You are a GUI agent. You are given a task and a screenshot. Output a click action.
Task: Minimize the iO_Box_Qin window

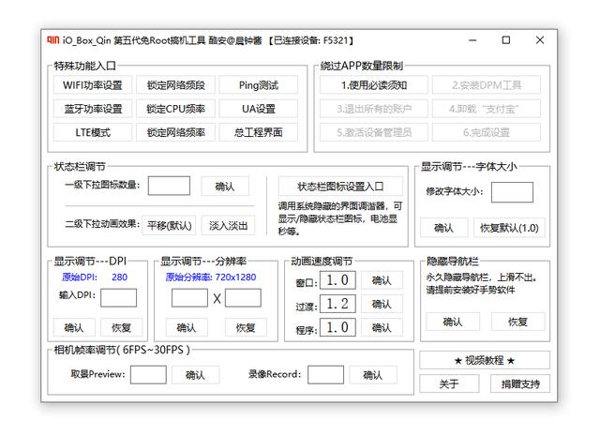pyautogui.click(x=472, y=39)
